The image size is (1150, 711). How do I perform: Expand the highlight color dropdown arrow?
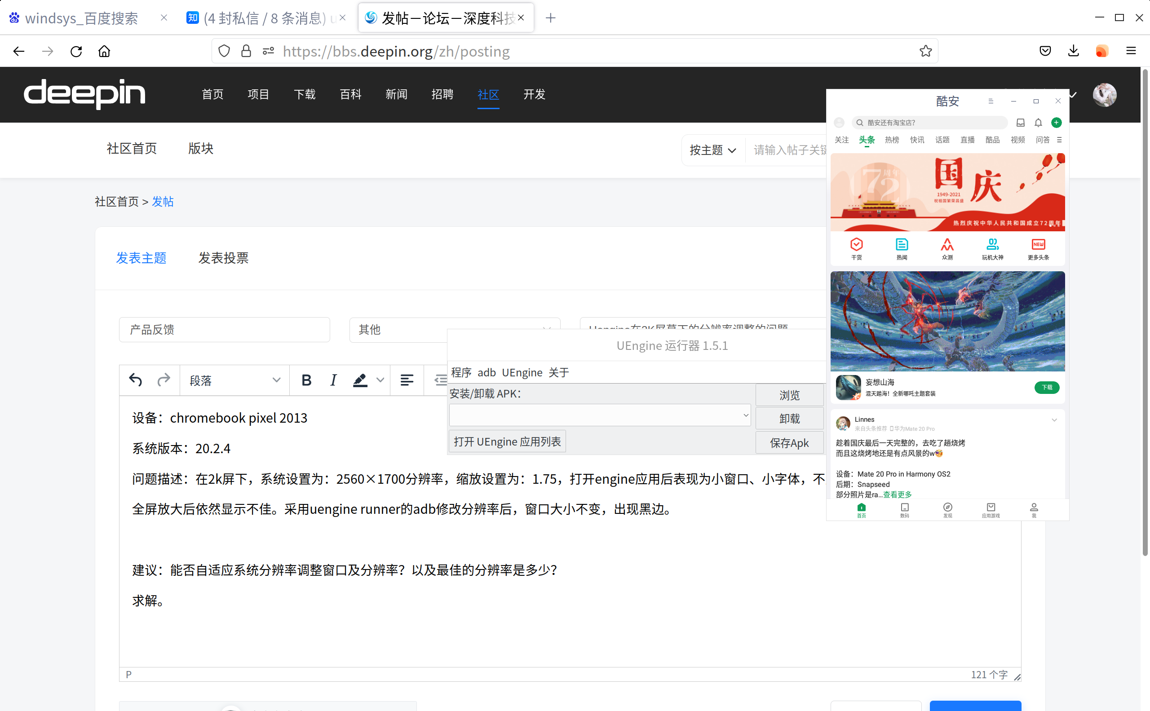[380, 380]
